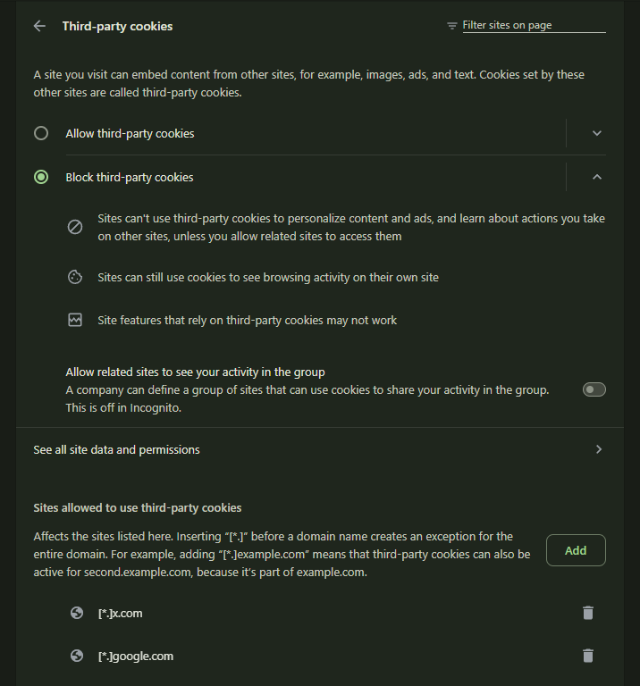Toggle Allow related sites to see activity
The height and width of the screenshot is (686, 640).
click(x=594, y=389)
